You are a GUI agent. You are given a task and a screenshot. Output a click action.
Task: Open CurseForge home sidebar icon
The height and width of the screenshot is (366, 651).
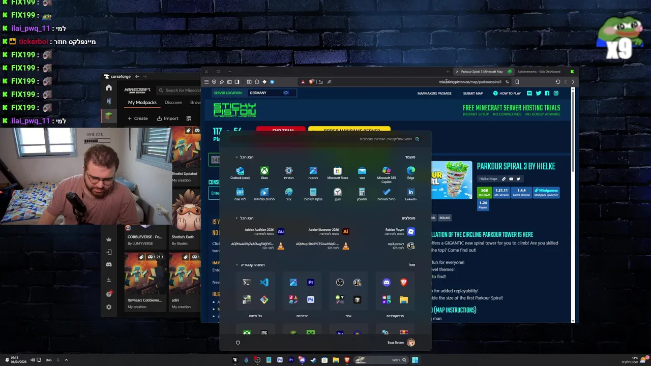pos(109,88)
